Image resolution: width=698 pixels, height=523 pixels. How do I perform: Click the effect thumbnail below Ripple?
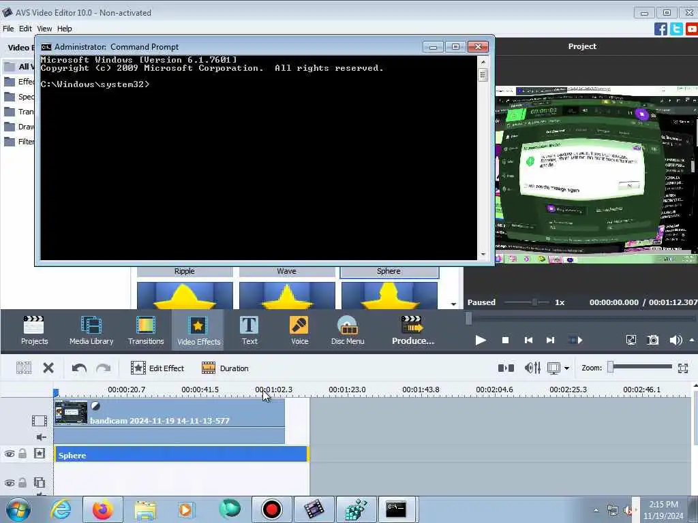click(185, 296)
